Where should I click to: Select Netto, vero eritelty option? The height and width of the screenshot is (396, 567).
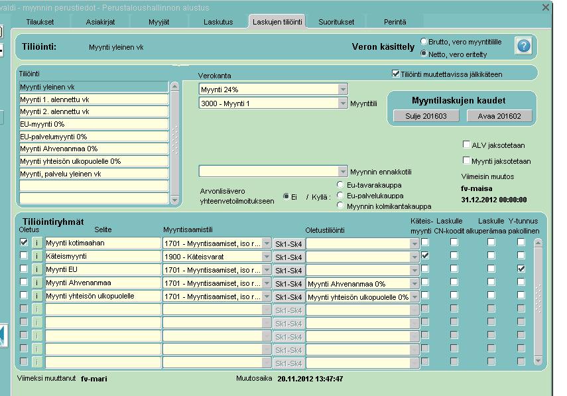pos(424,54)
